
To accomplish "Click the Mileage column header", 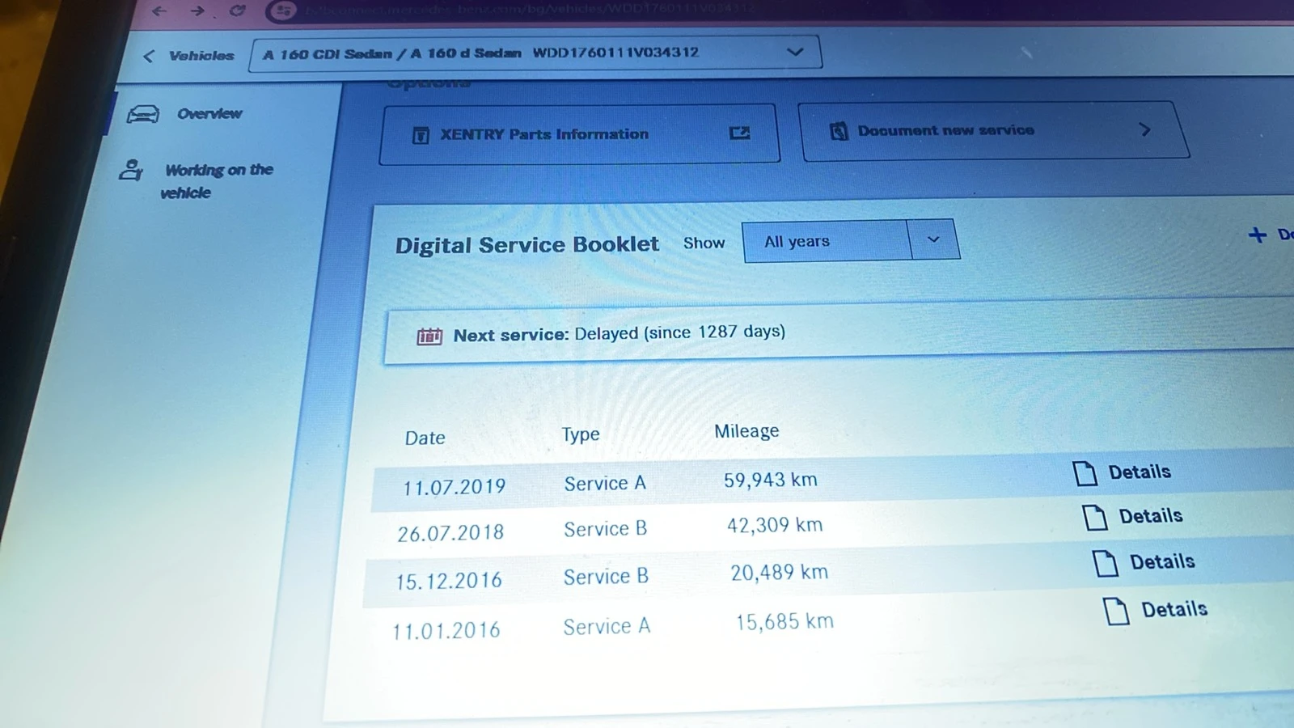I will coord(746,431).
